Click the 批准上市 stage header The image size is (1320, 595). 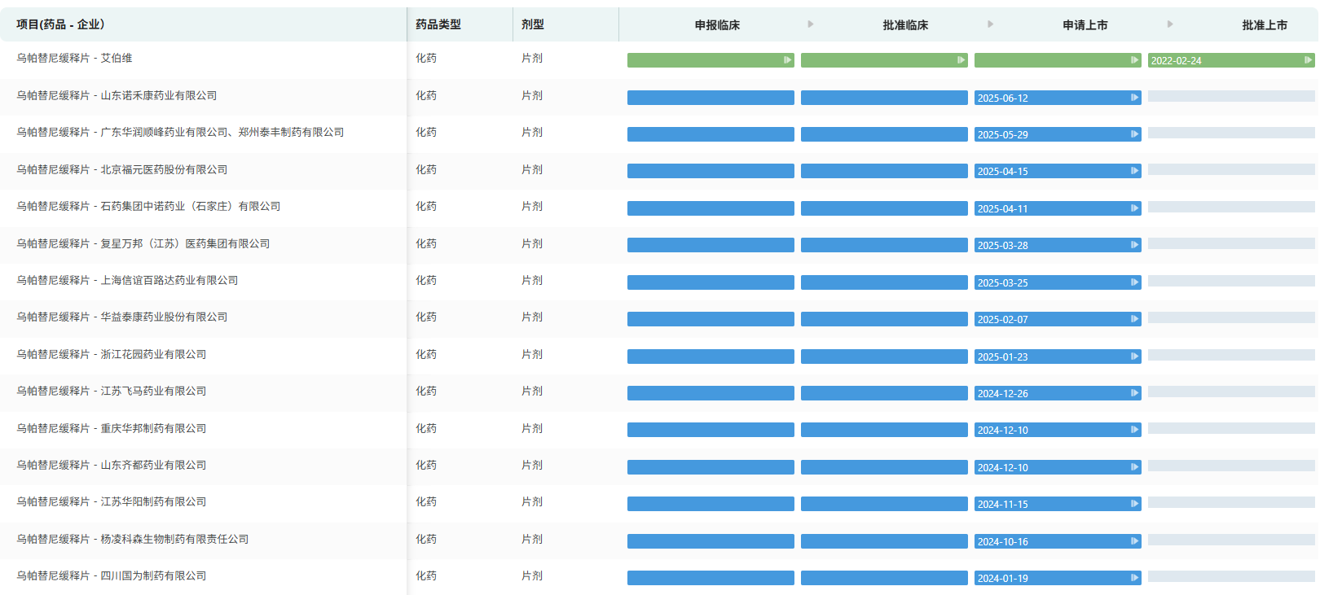click(1265, 25)
